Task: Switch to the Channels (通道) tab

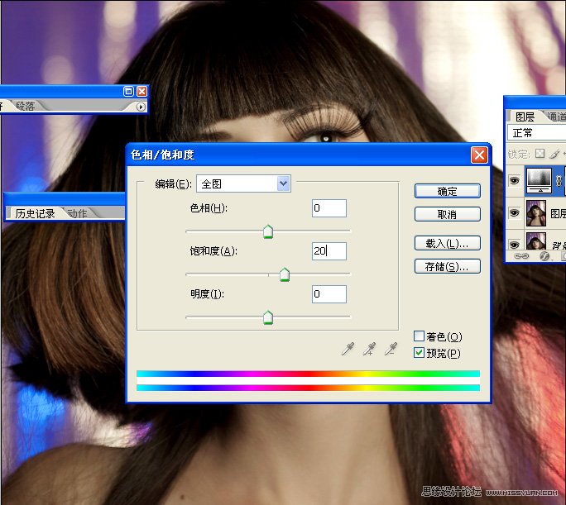Action: [x=556, y=117]
